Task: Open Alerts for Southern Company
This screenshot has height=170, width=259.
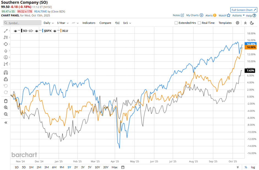Action: (x=211, y=15)
